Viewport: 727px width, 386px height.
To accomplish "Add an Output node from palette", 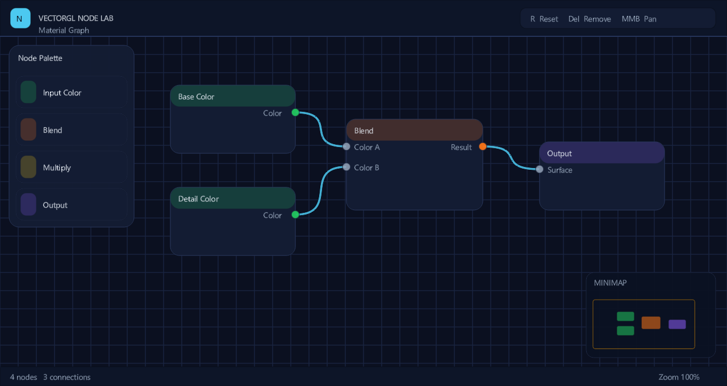I will [72, 204].
